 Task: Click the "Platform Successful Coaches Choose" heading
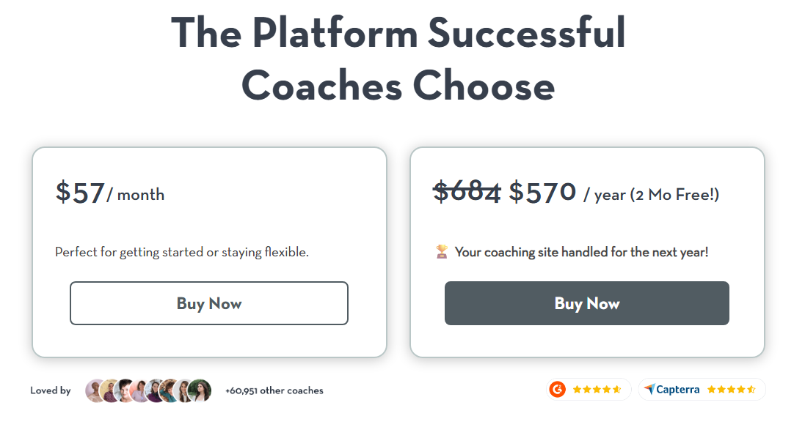point(398,59)
